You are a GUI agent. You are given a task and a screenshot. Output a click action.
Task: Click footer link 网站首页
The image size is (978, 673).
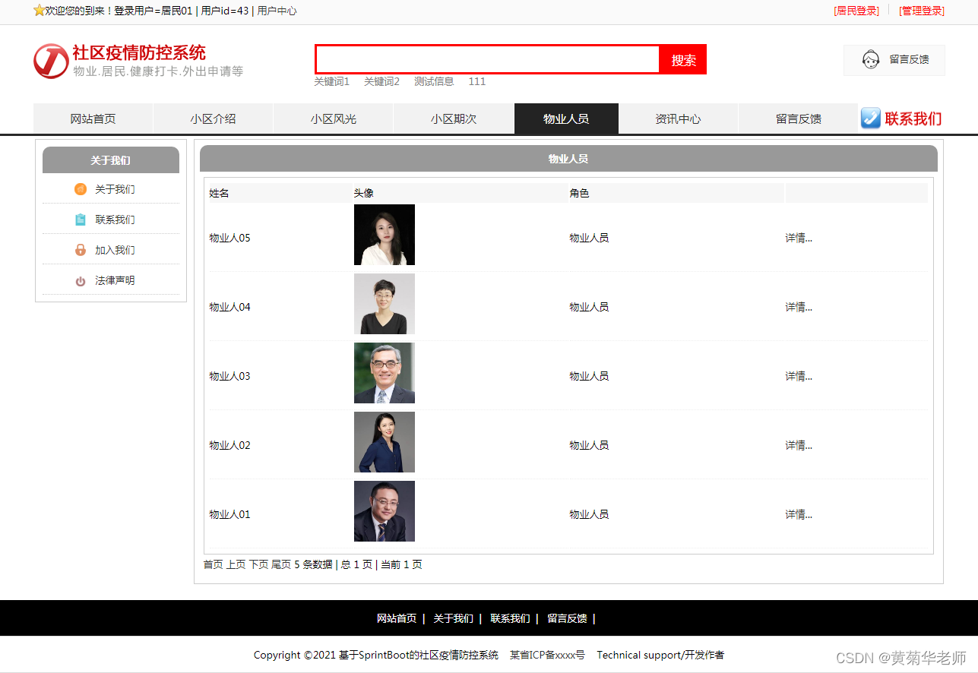[397, 618]
